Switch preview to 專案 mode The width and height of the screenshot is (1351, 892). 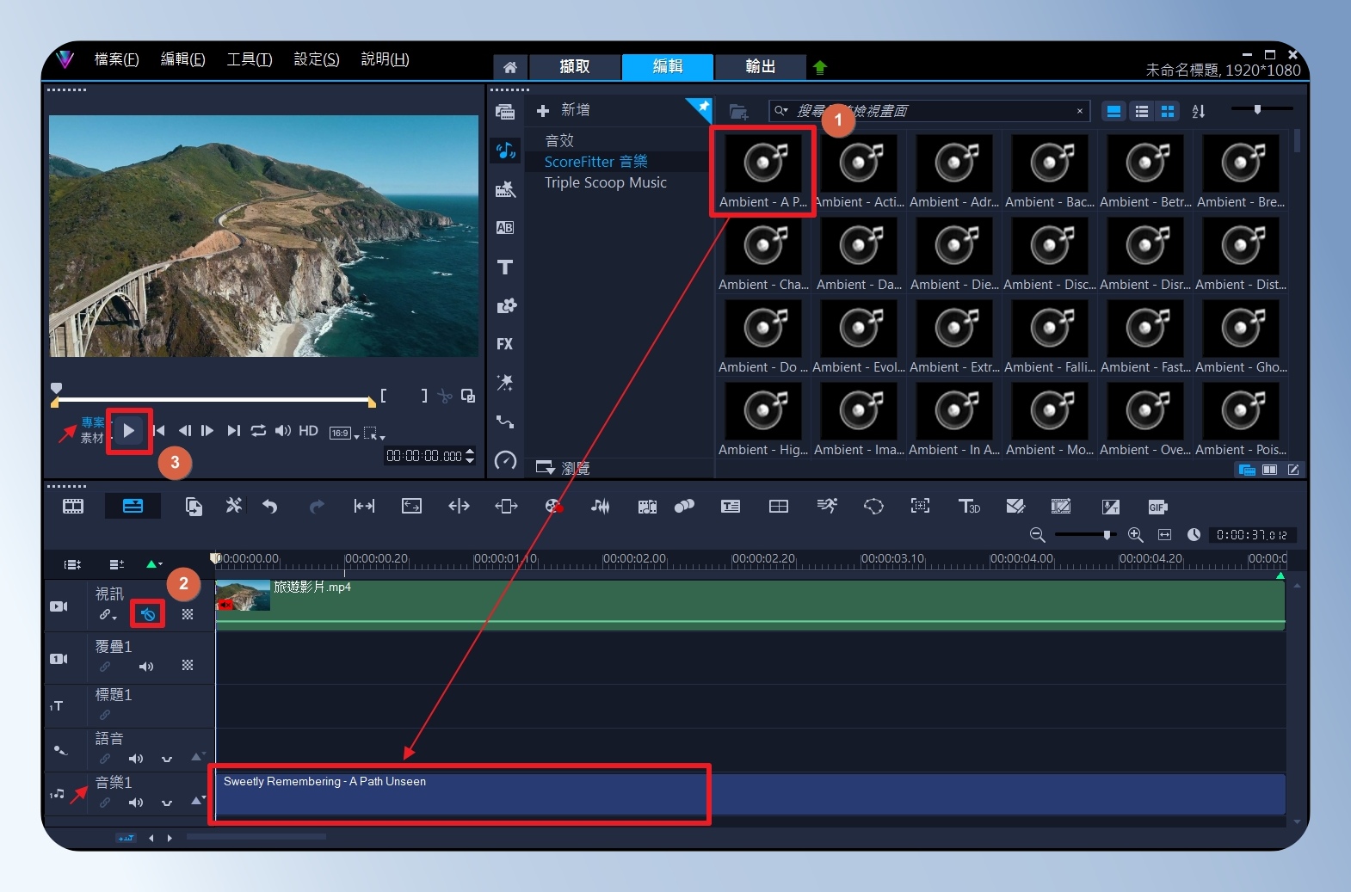[93, 422]
